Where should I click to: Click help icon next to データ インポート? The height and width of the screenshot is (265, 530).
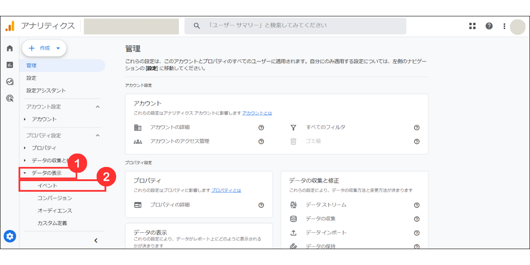tap(416, 233)
